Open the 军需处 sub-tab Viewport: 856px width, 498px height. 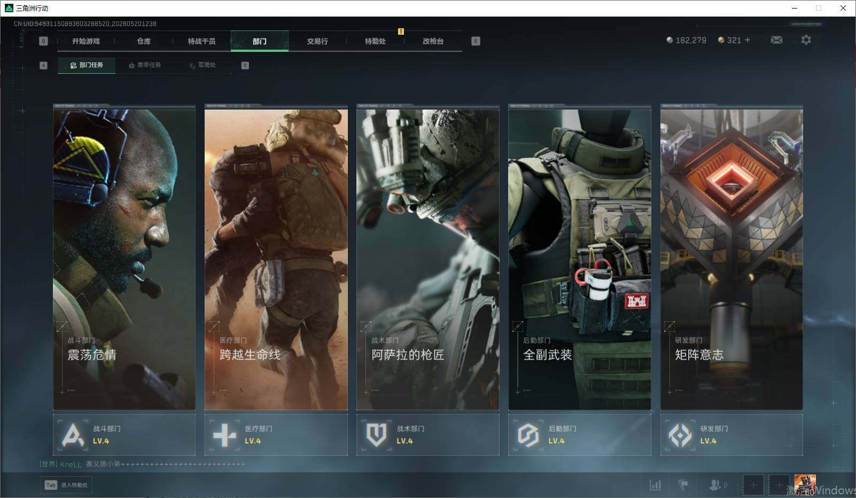point(203,65)
